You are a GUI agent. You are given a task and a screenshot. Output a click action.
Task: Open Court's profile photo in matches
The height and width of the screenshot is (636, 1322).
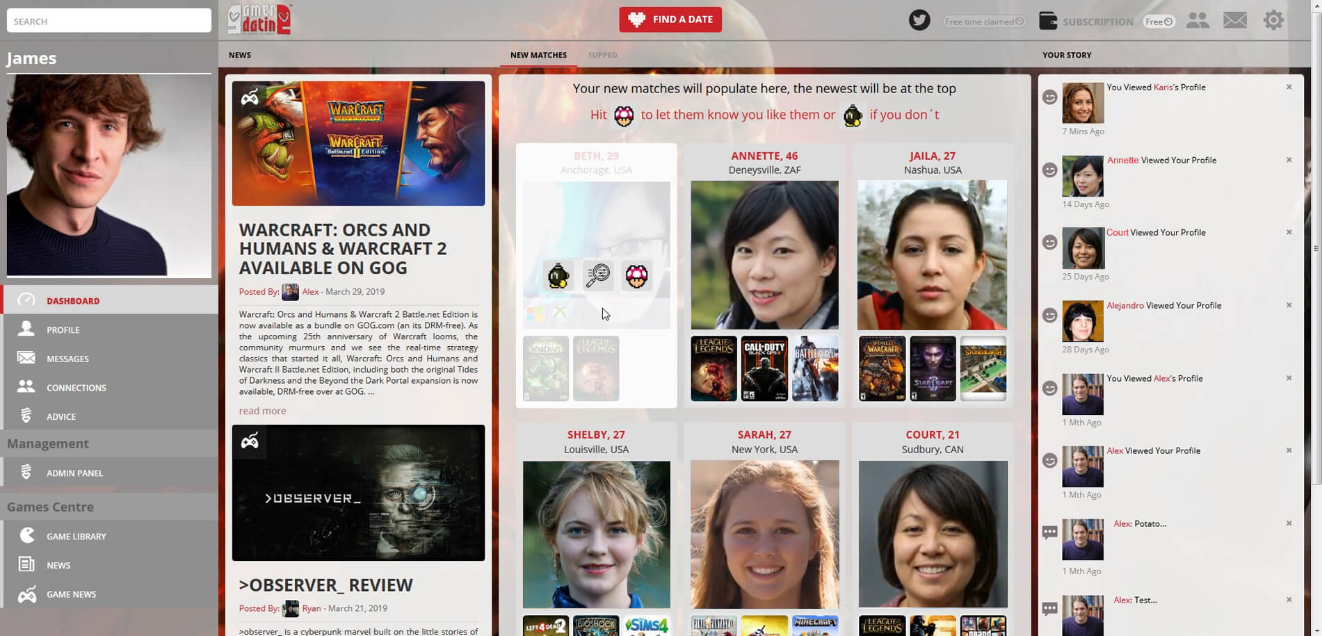tap(933, 535)
